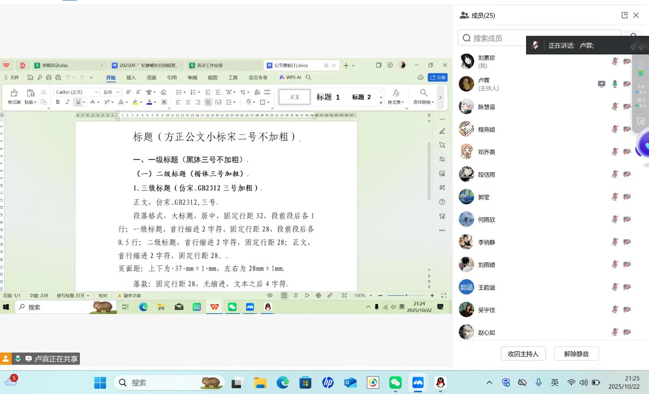This screenshot has height=394, width=649.
Task: Click the 搜索成员 search field
Action: pos(539,38)
